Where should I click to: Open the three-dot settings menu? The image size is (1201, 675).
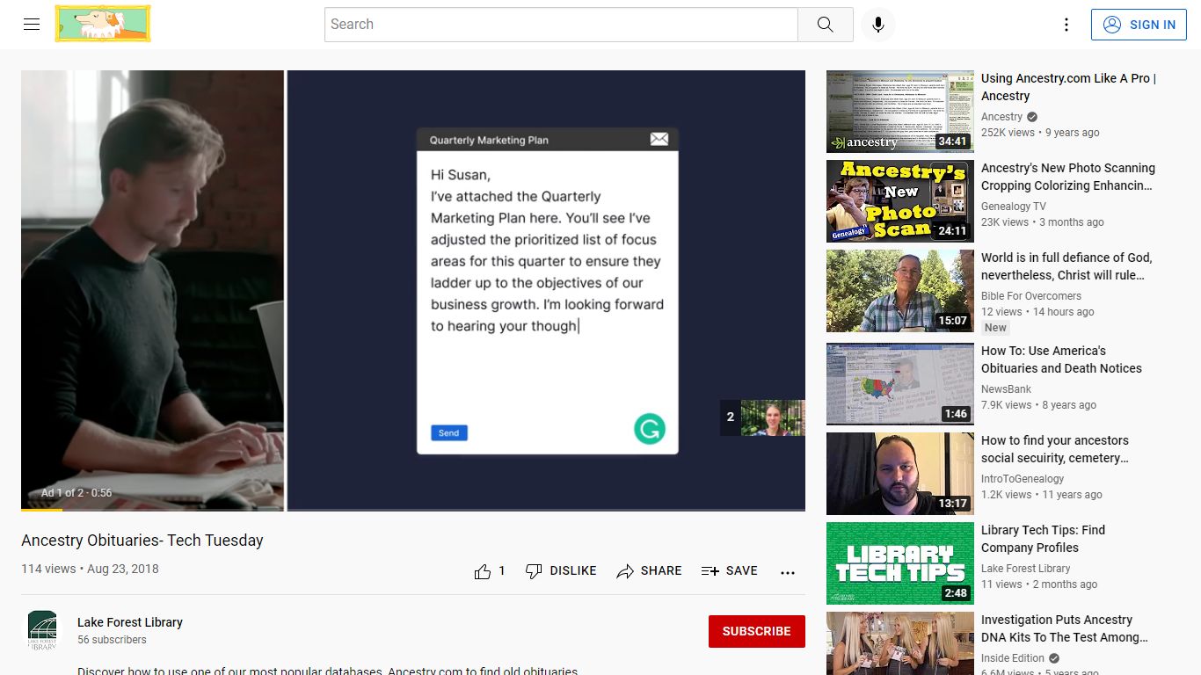(x=1066, y=25)
